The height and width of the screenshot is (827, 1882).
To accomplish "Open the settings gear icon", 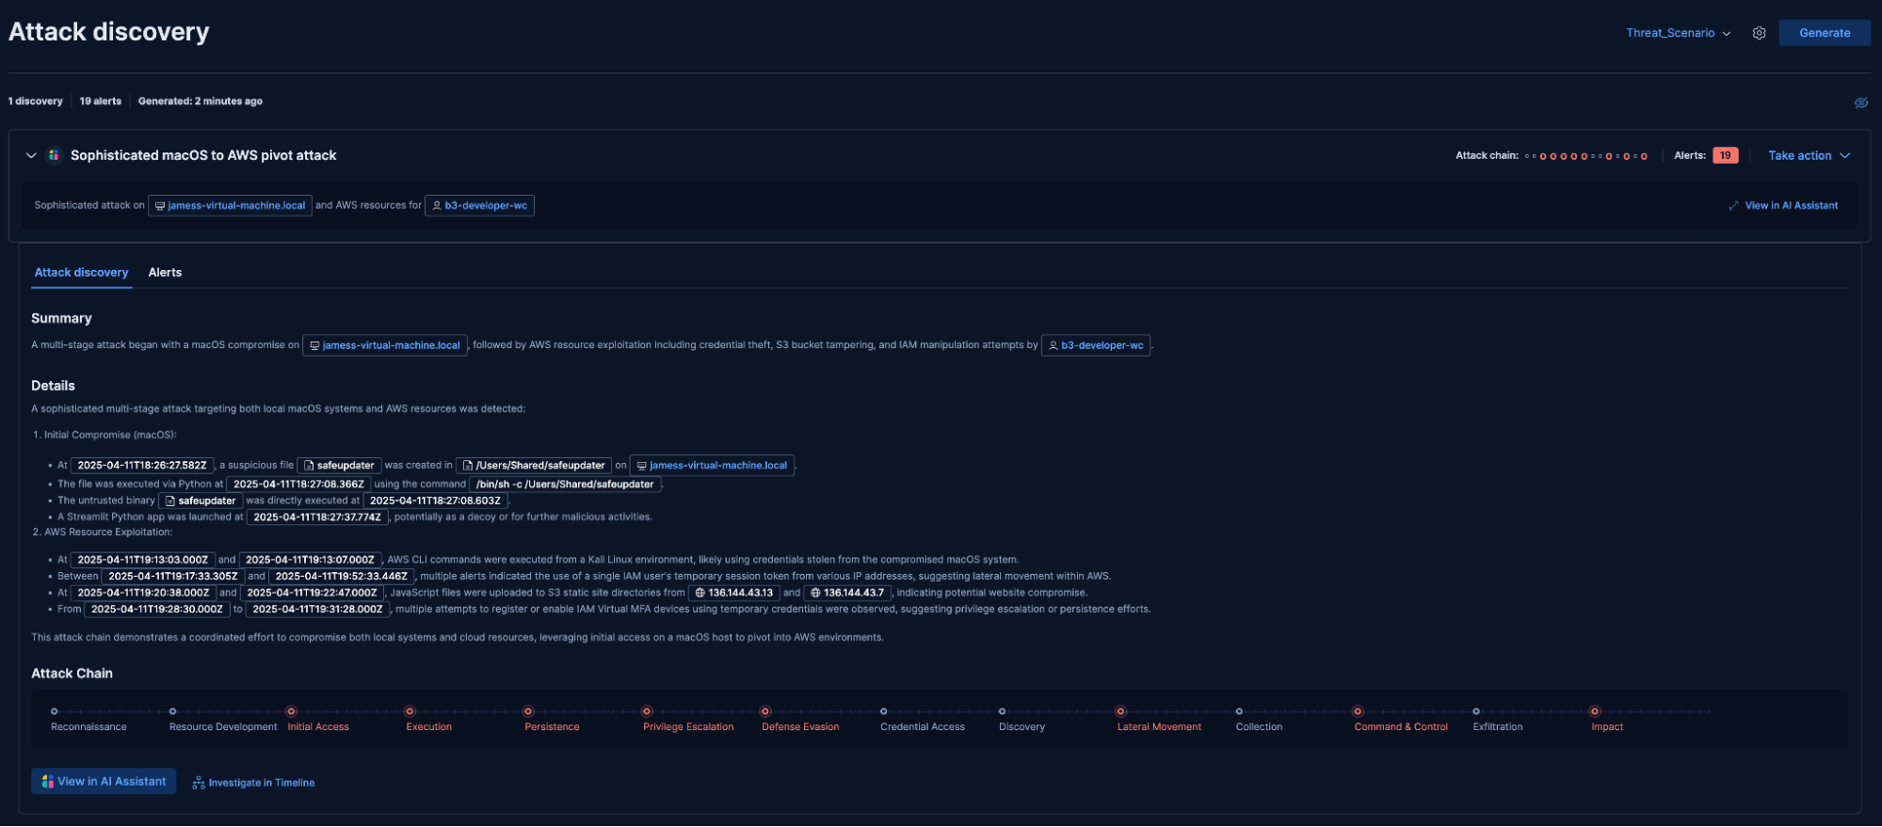I will 1759,33.
